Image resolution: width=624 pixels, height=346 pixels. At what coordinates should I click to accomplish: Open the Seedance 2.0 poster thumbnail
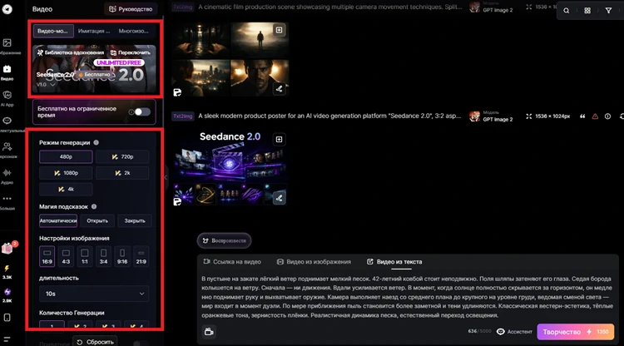pos(230,168)
